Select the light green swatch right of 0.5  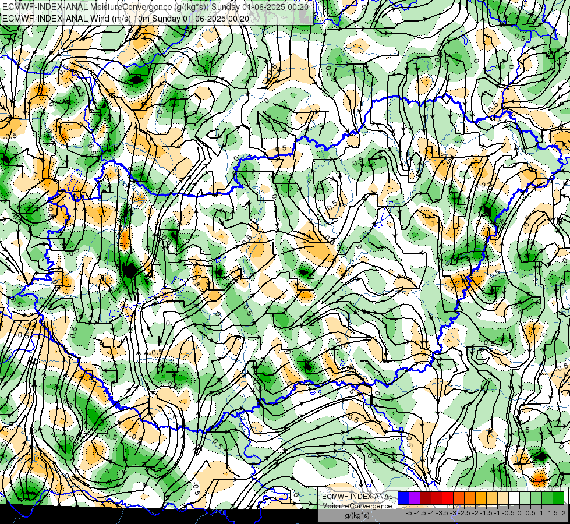536,498
